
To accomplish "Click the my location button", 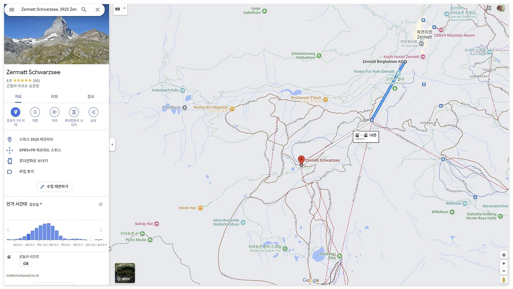I will point(504,255).
